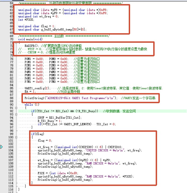Place cursor in the commented WTST = 0 line
This screenshot has width=187, height=193.
[30, 49]
